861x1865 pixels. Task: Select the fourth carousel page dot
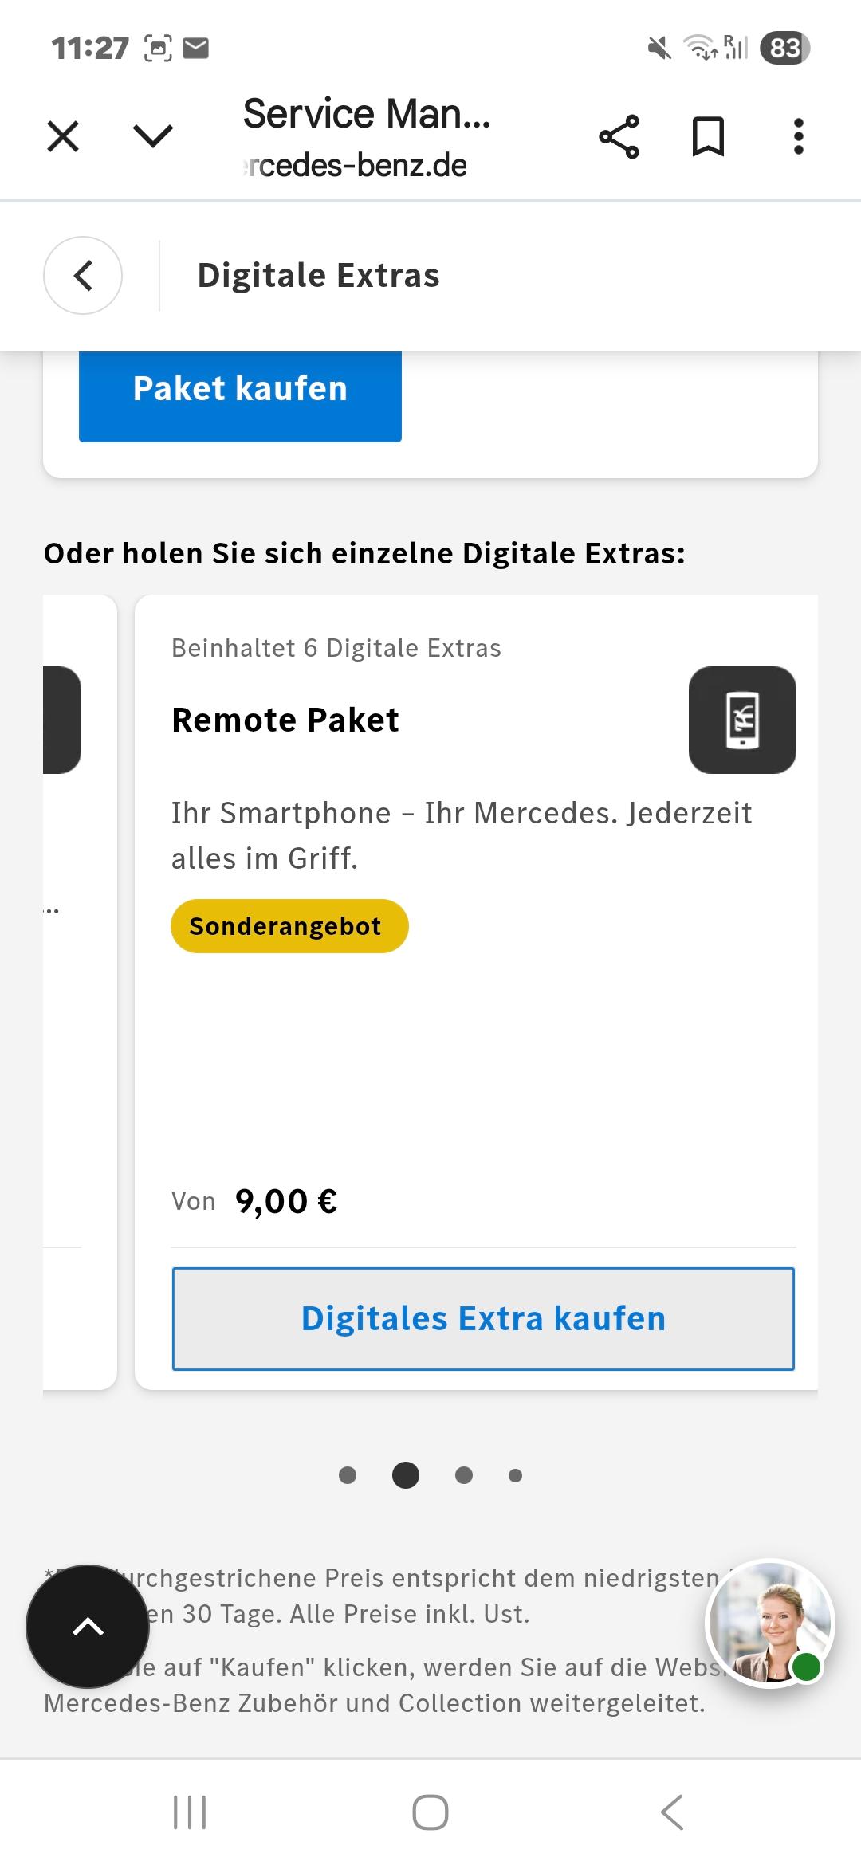tap(515, 1476)
